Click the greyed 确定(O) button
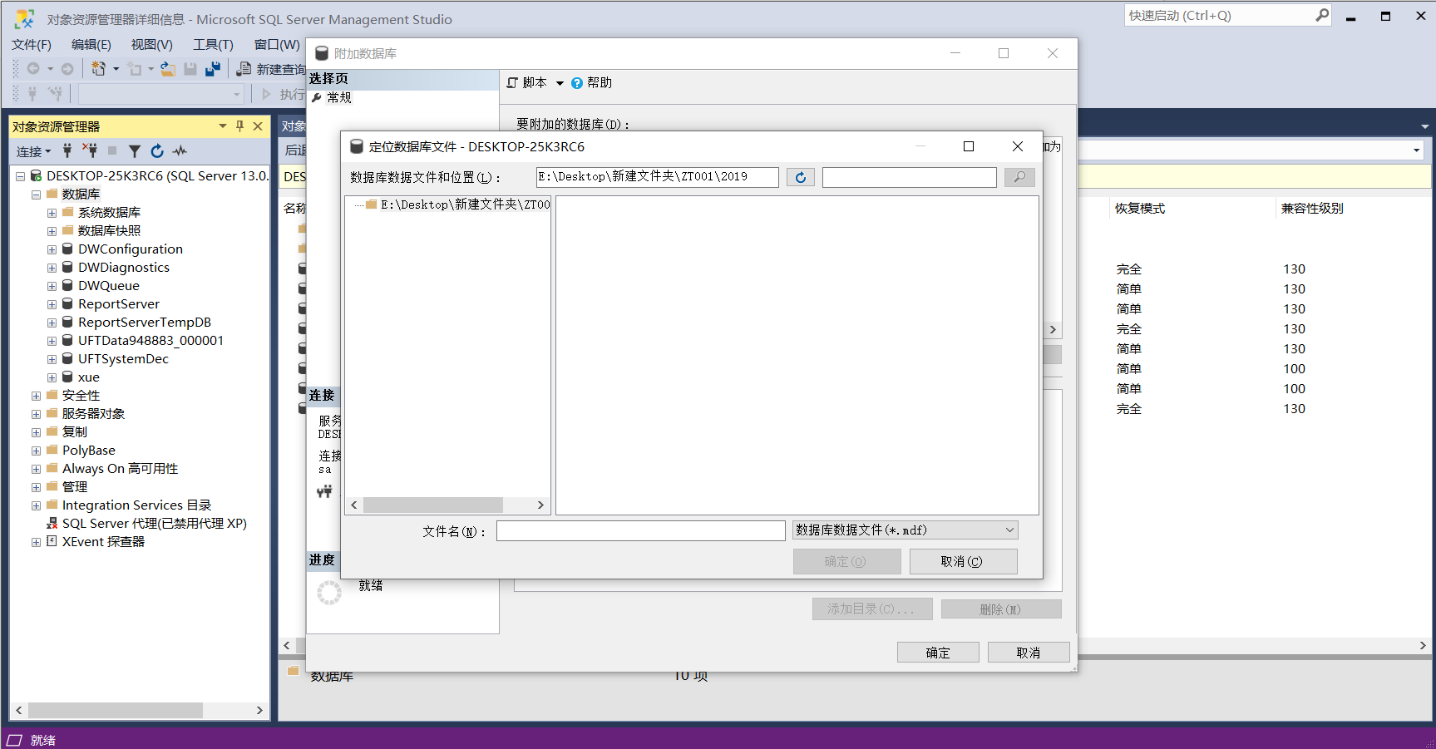 click(846, 561)
